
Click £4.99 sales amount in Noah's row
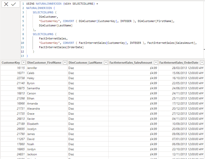click(x=134, y=144)
